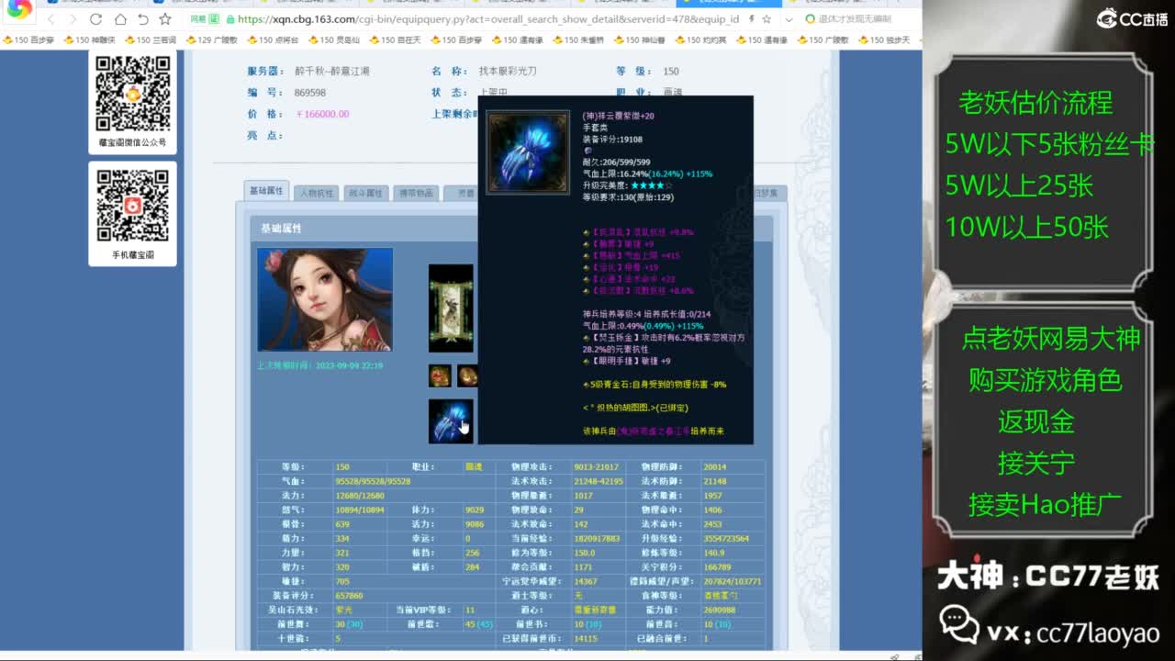Viewport: 1175px width, 661px height.
Task: Click the item ID 869598
Action: [x=310, y=93]
